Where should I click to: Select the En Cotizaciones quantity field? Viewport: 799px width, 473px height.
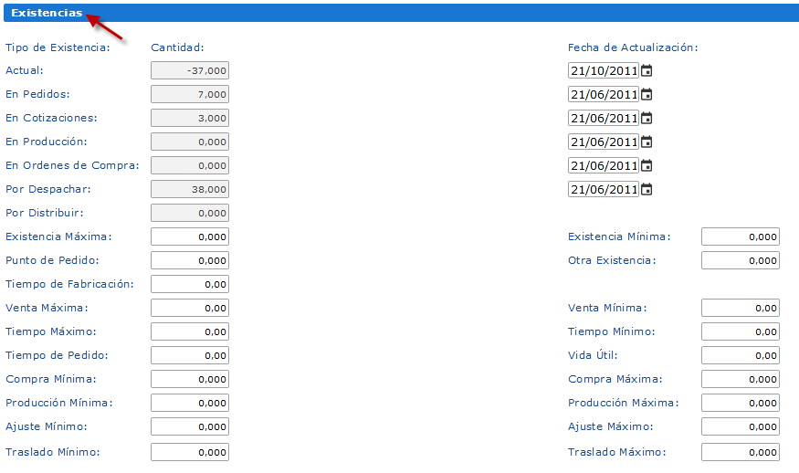click(190, 118)
